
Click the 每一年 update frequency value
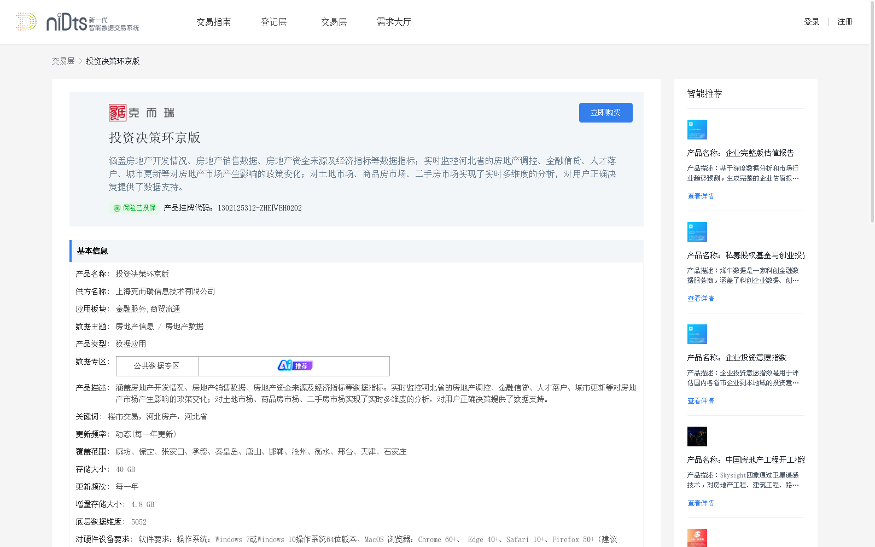[127, 487]
